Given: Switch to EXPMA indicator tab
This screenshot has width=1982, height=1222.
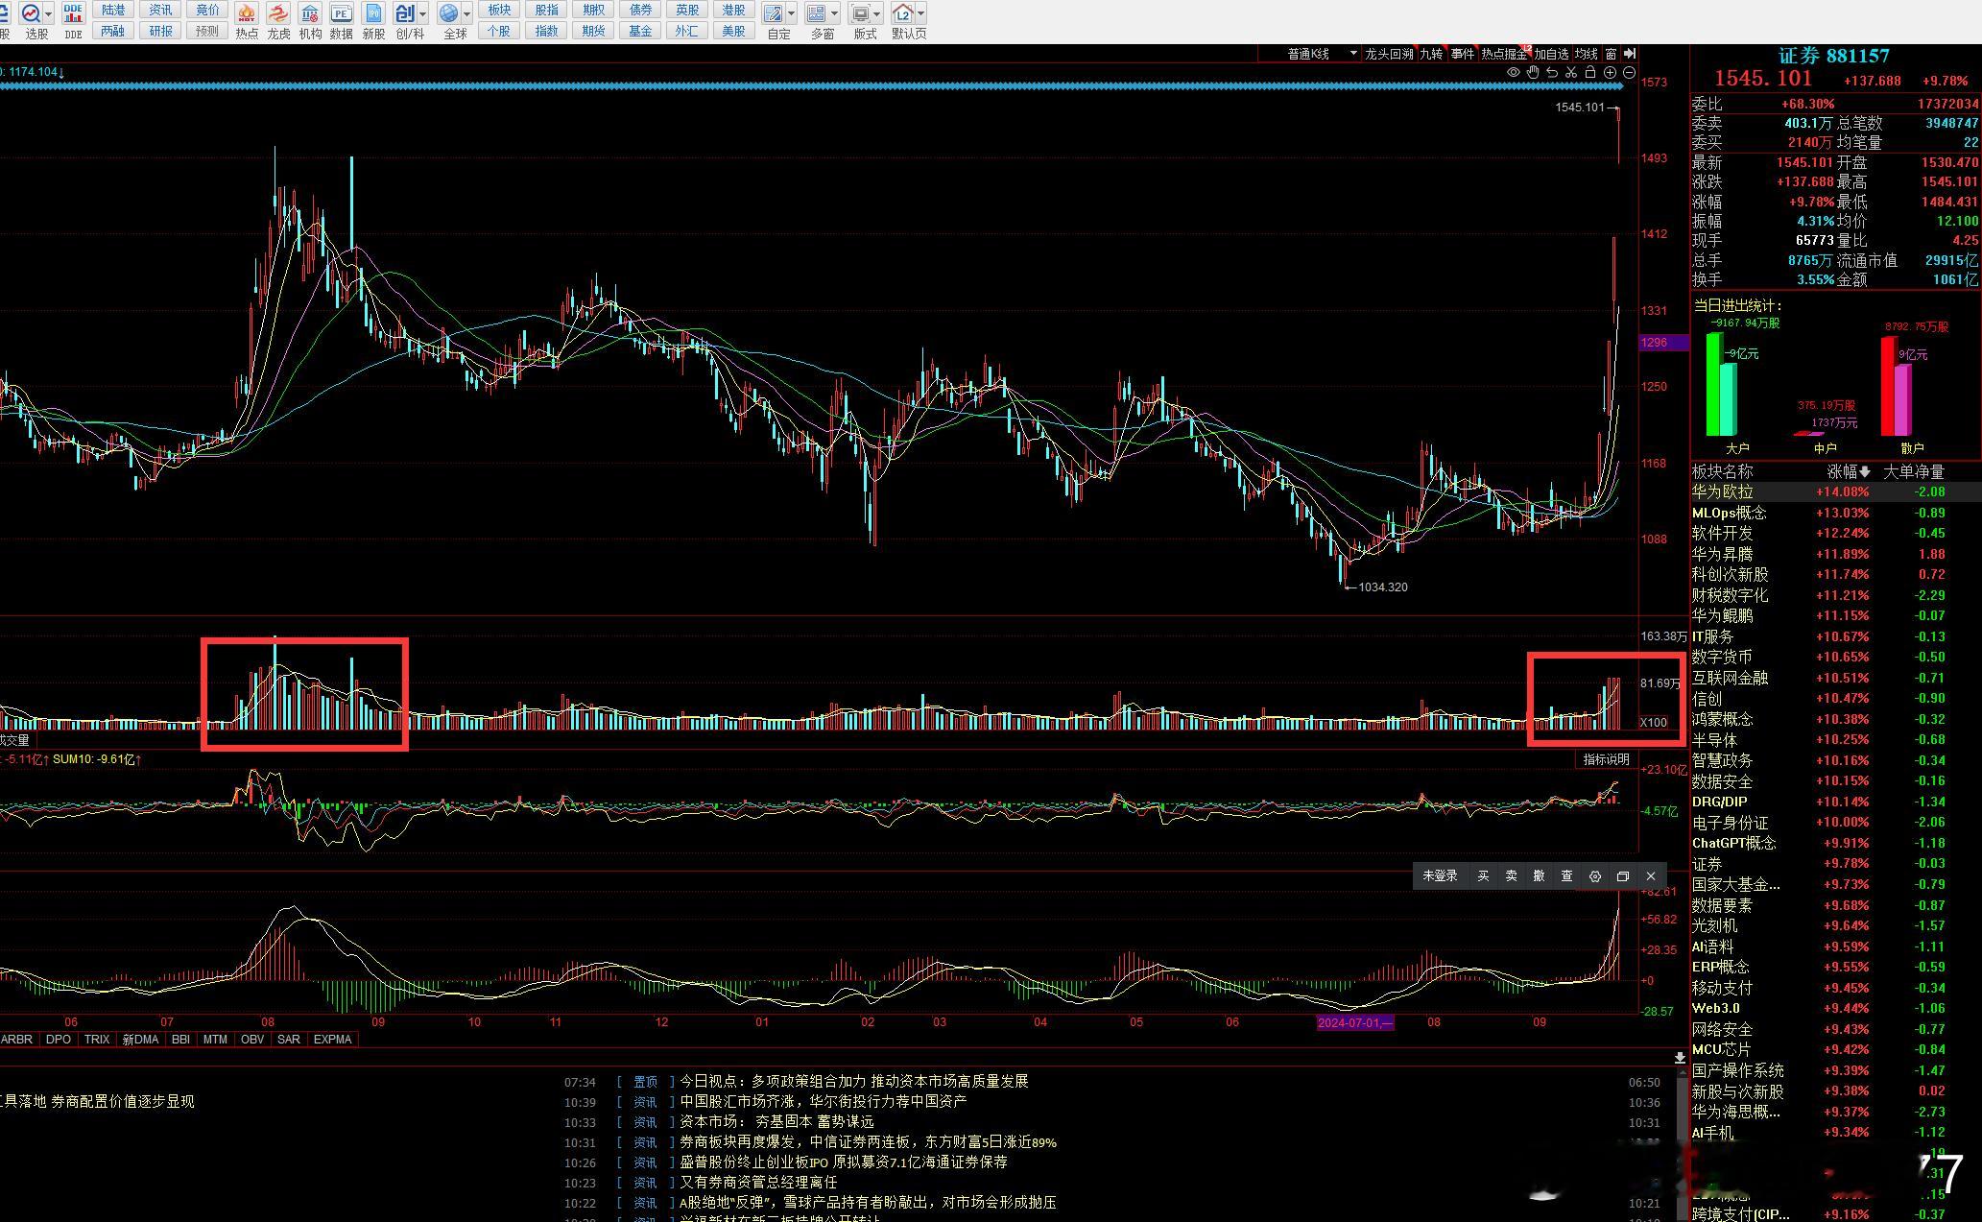Looking at the screenshot, I should [332, 1040].
